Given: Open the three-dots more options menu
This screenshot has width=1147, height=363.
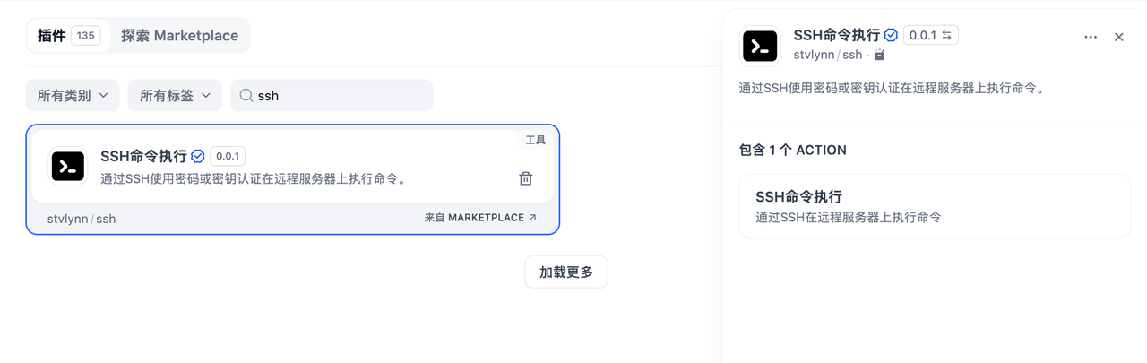Looking at the screenshot, I should tap(1091, 37).
